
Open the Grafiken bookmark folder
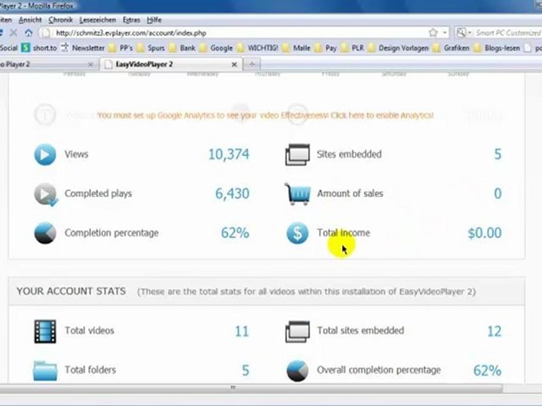click(x=451, y=48)
